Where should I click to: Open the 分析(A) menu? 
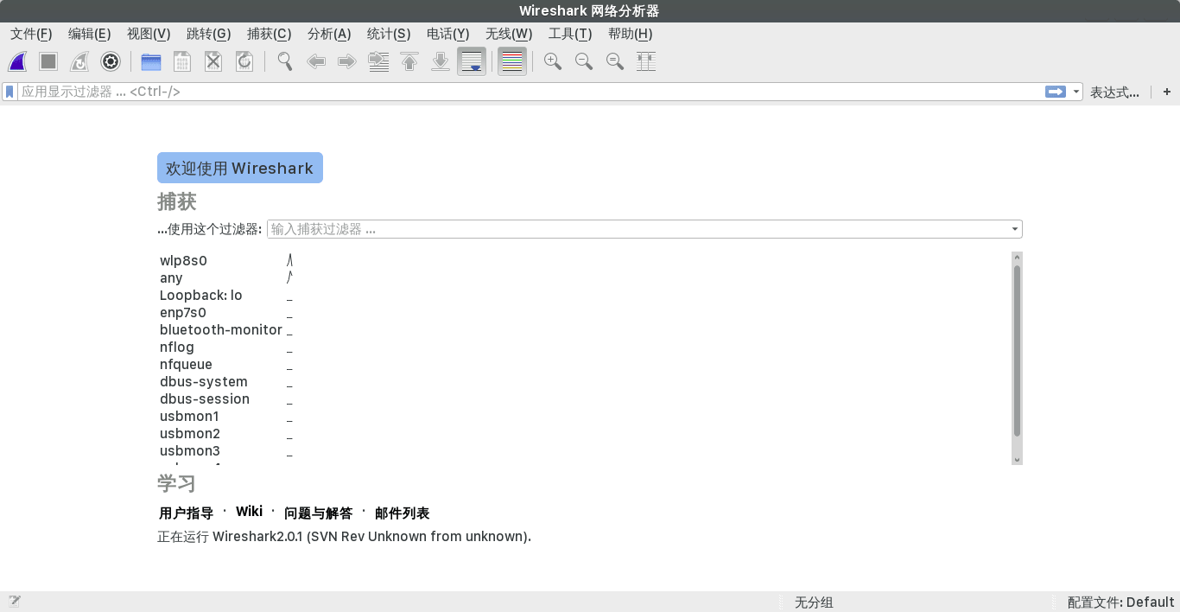[329, 34]
